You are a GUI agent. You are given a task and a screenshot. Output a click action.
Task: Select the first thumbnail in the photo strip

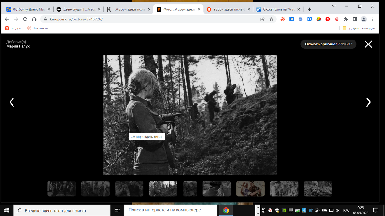point(62,189)
